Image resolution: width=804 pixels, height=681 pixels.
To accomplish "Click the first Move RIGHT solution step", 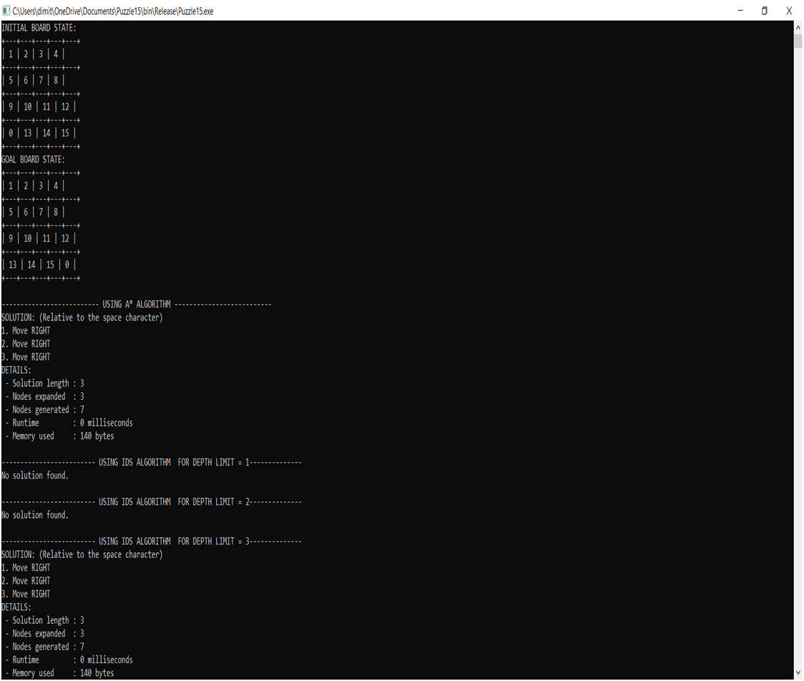I will (25, 330).
